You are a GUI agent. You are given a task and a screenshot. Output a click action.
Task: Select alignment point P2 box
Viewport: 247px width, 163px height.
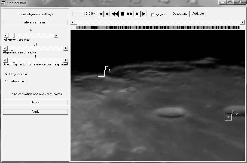[228, 117]
